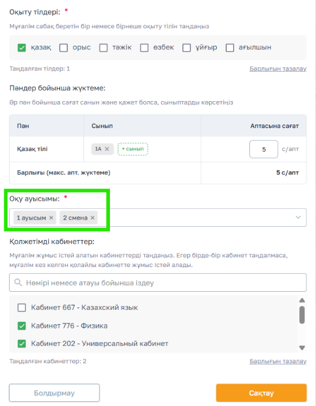Click the cabinet list scrollbar thumb

point(302,315)
